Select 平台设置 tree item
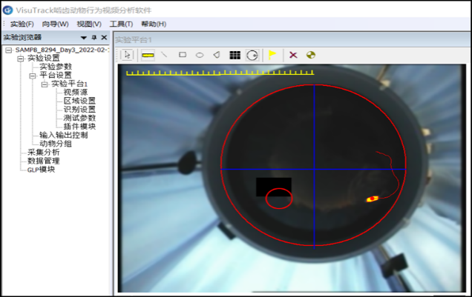The width and height of the screenshot is (472, 297). pyautogui.click(x=56, y=75)
